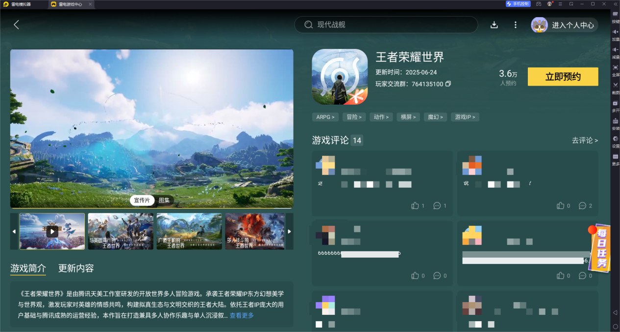Click the 更新时间：2025-06-24 text
The image size is (620, 332).
coord(406,72)
